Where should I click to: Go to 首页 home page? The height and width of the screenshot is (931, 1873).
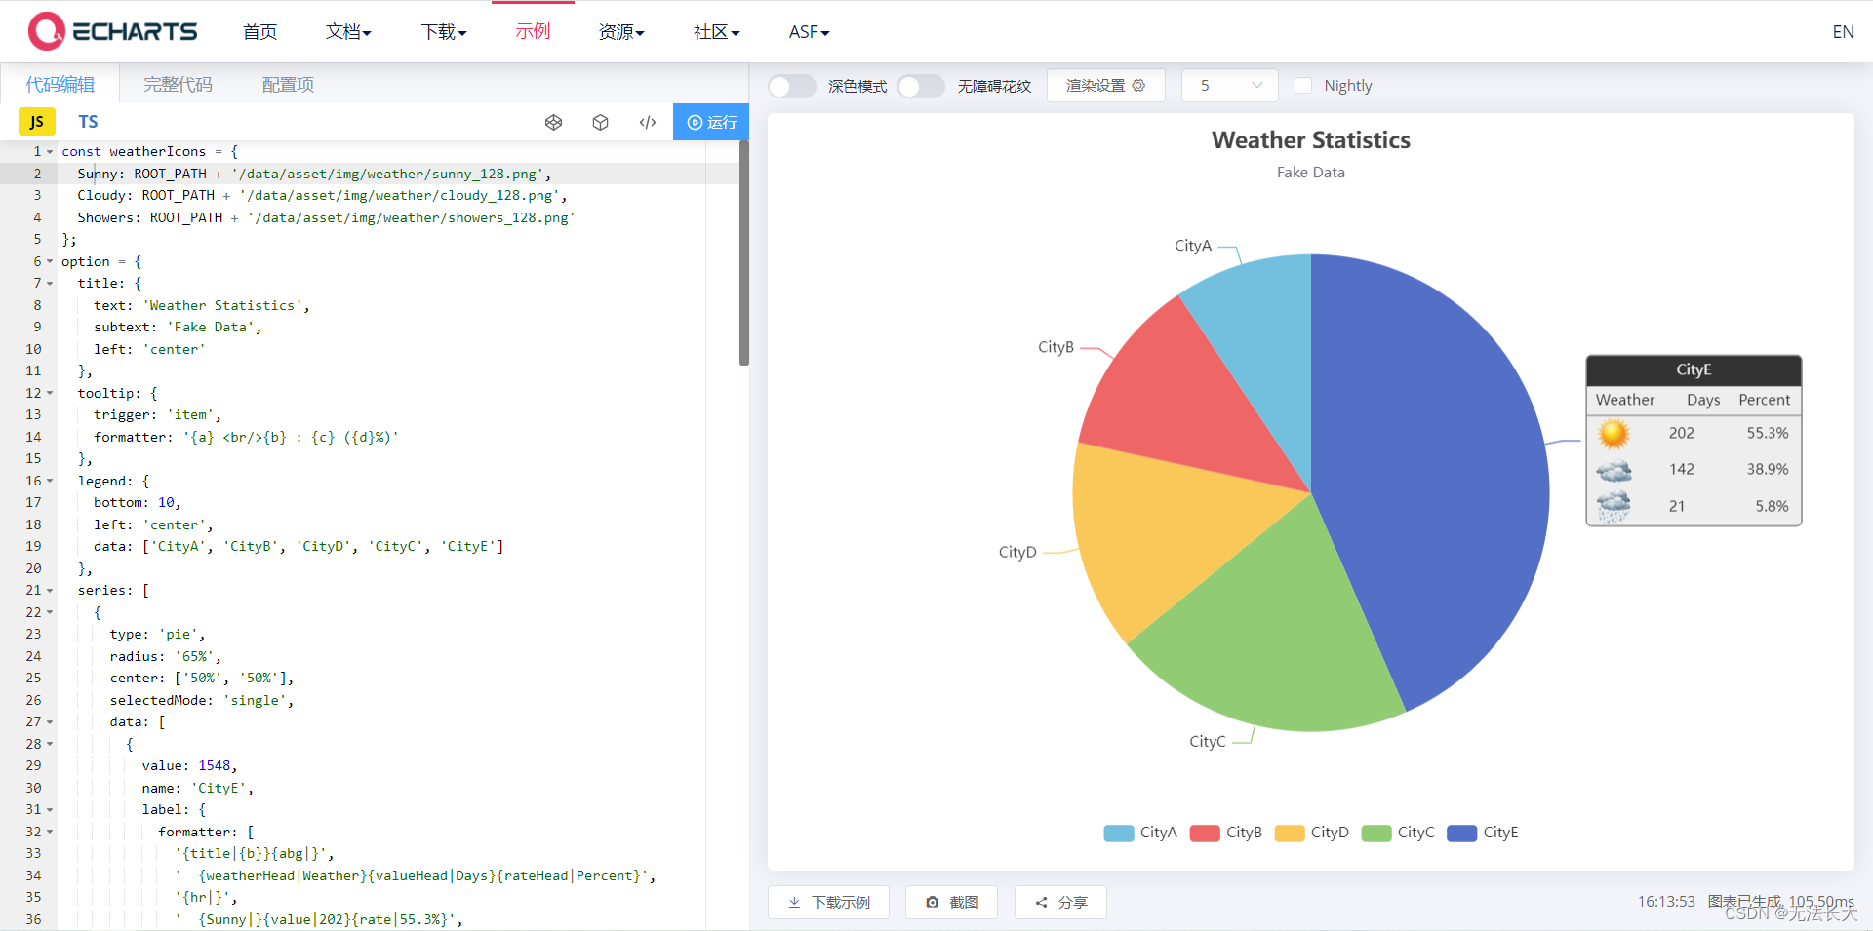(259, 32)
